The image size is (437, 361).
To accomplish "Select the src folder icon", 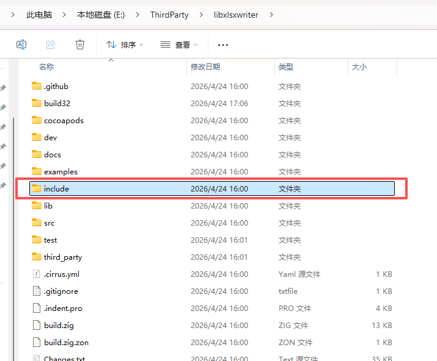I will pyautogui.click(x=37, y=223).
